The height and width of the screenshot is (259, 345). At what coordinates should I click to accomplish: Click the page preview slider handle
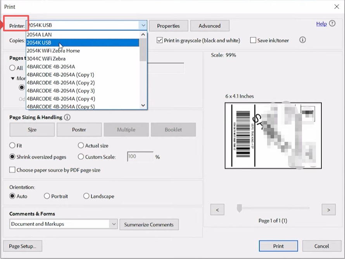[239, 209]
